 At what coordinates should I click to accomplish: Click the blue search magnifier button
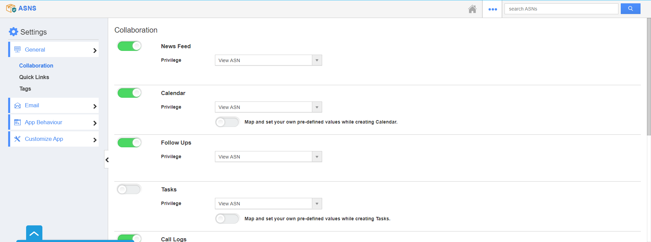click(x=630, y=9)
